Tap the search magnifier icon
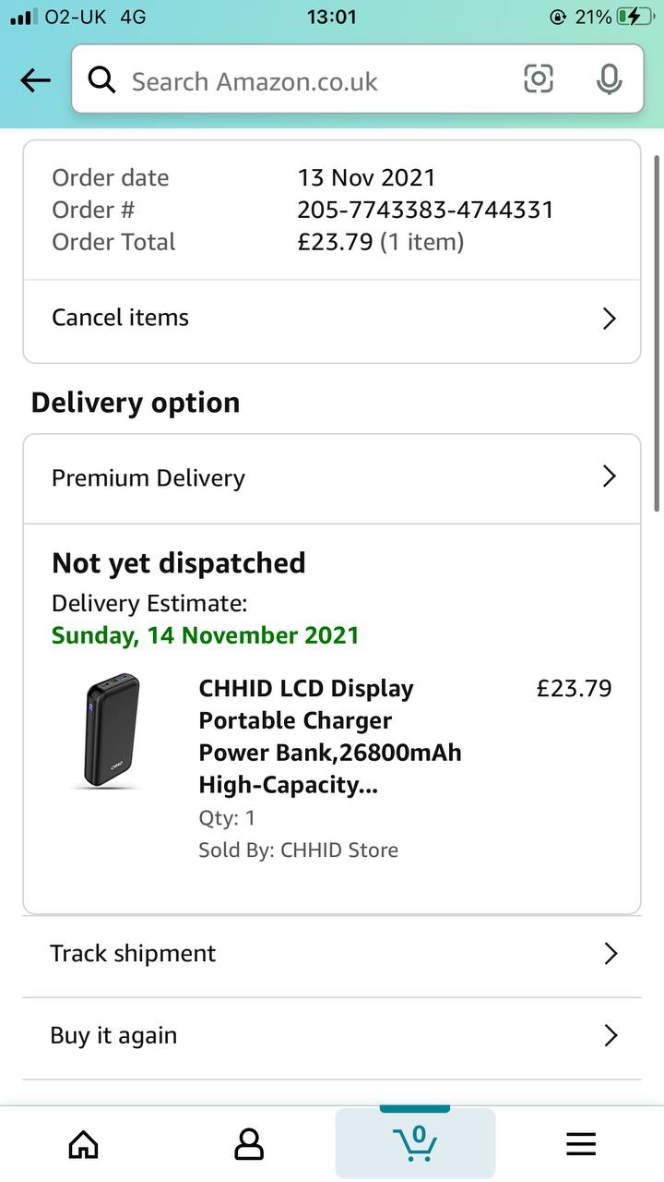 pyautogui.click(x=101, y=81)
